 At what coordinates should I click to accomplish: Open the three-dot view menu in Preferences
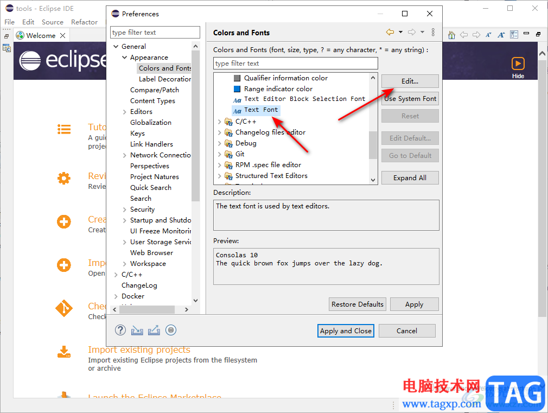pyautogui.click(x=433, y=32)
